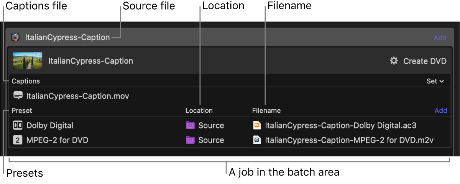Click Add in the Preset row
The width and height of the screenshot is (460, 184).
point(441,110)
